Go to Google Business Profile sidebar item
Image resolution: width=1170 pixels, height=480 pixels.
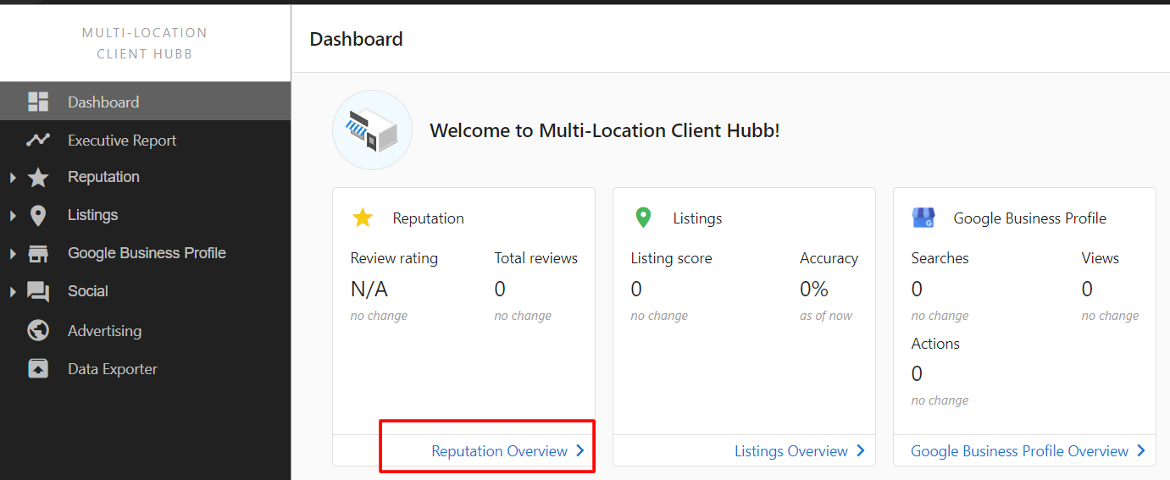pos(145,253)
